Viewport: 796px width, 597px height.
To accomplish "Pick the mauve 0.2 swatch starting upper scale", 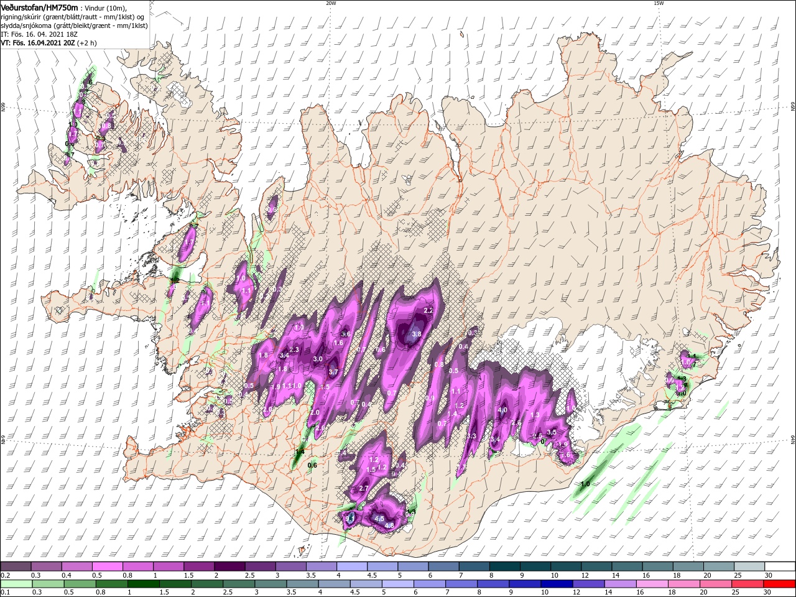I will click(16, 567).
